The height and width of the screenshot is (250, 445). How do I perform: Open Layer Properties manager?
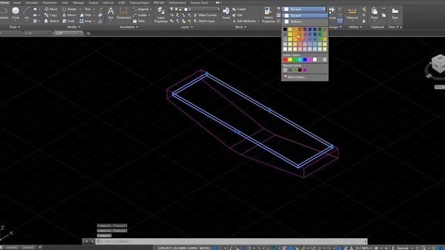tap(161, 15)
